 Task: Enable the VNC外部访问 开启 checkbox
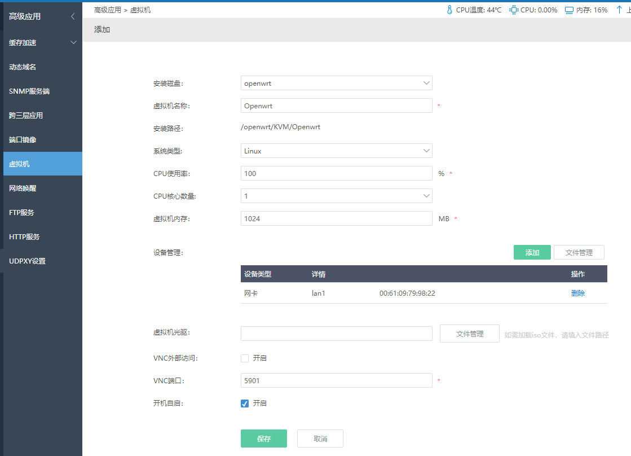click(x=245, y=358)
